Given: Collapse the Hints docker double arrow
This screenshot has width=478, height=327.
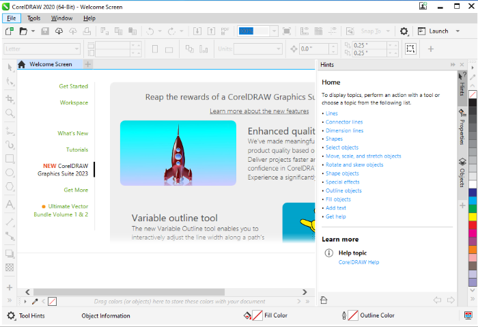Looking at the screenshot, I should tap(453, 65).
